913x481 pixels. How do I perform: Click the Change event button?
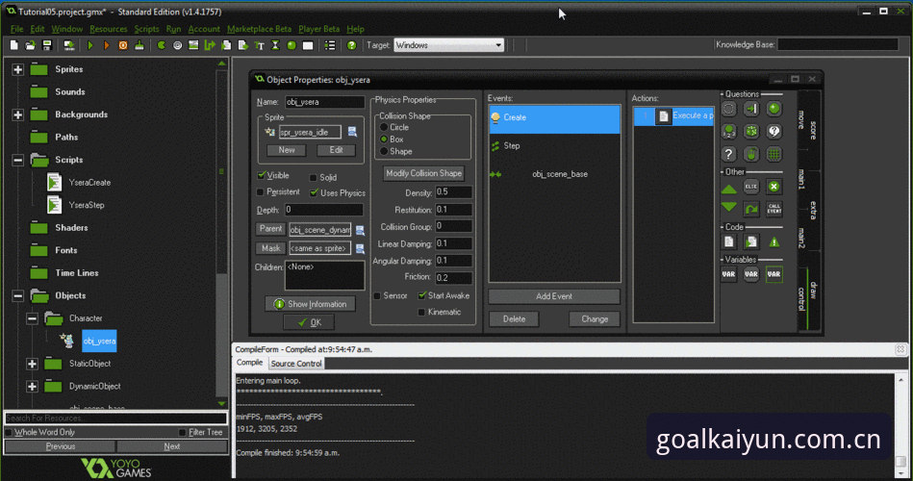tap(595, 319)
